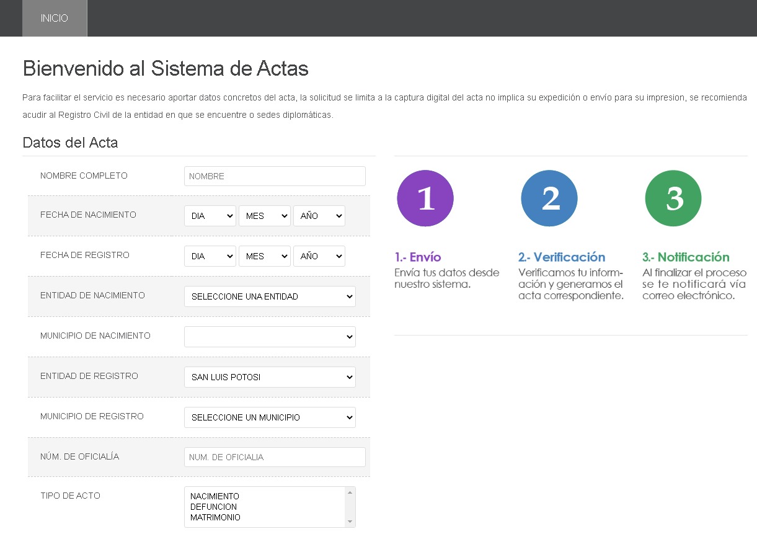Expand the ENTIDAD DE REGISTRO dropdown

click(270, 377)
